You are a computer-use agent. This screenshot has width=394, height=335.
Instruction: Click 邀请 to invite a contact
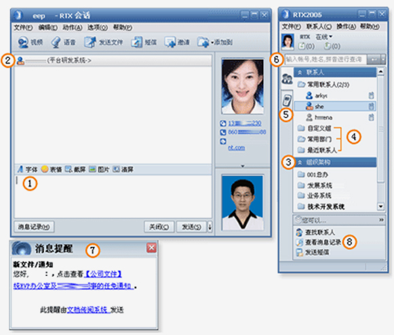(176, 42)
